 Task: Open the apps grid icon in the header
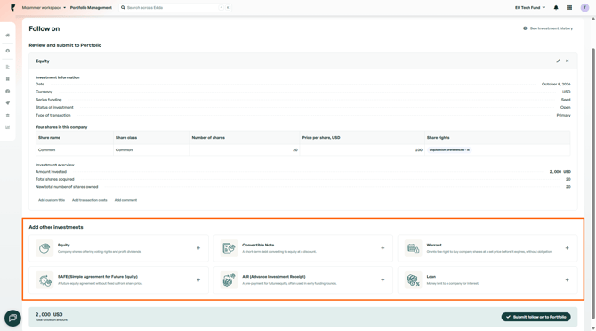click(x=569, y=8)
